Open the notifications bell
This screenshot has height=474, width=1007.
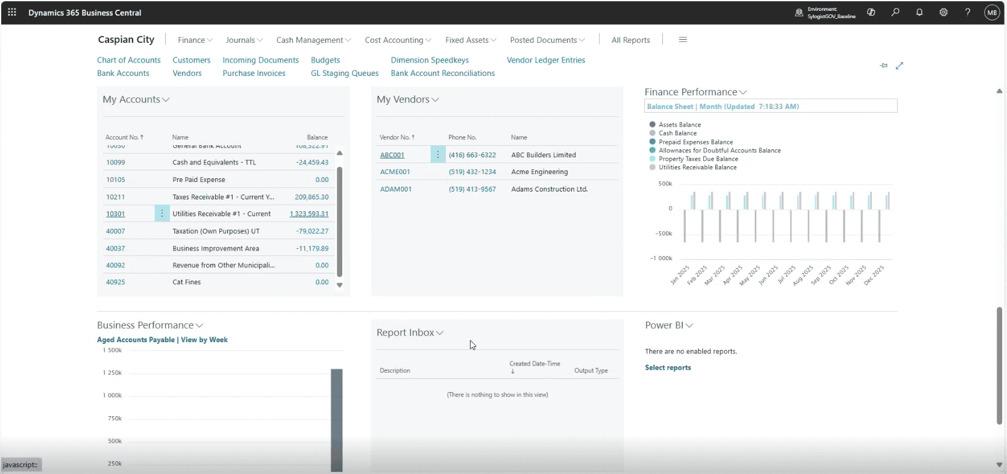pyautogui.click(x=920, y=12)
